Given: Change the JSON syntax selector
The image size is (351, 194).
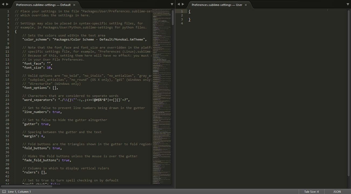Looking at the screenshot, I should pos(337,192).
